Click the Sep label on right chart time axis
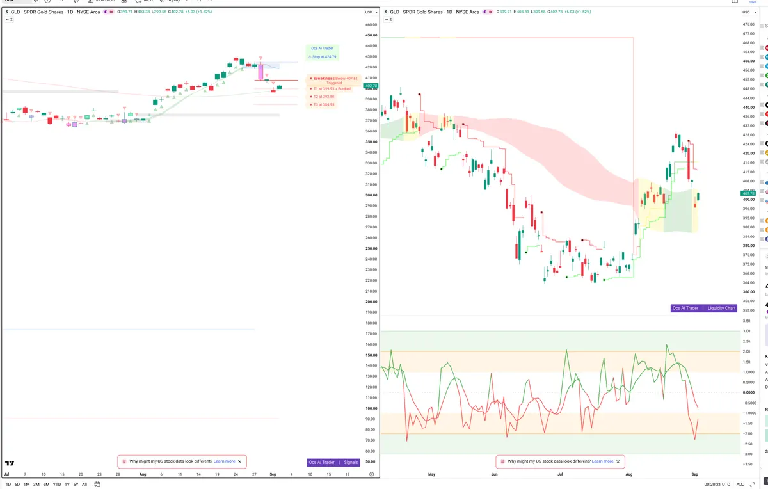Screen dimensions: 768x489 point(695,474)
